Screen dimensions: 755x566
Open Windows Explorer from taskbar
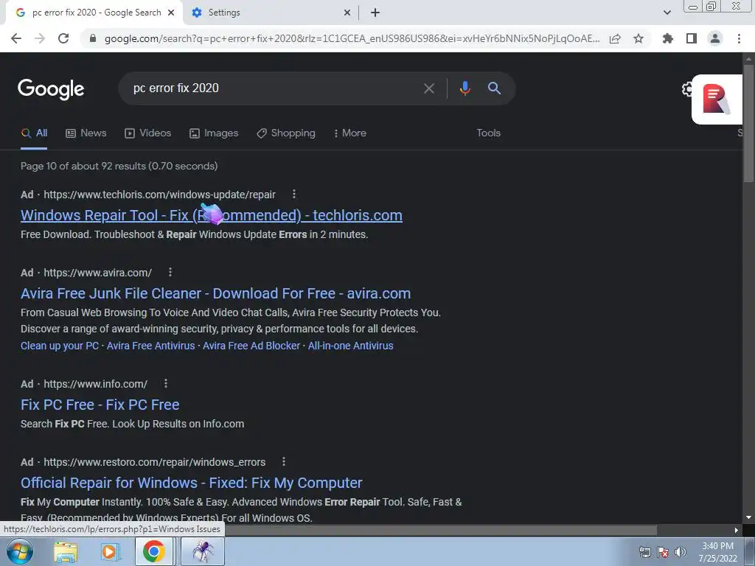(66, 551)
